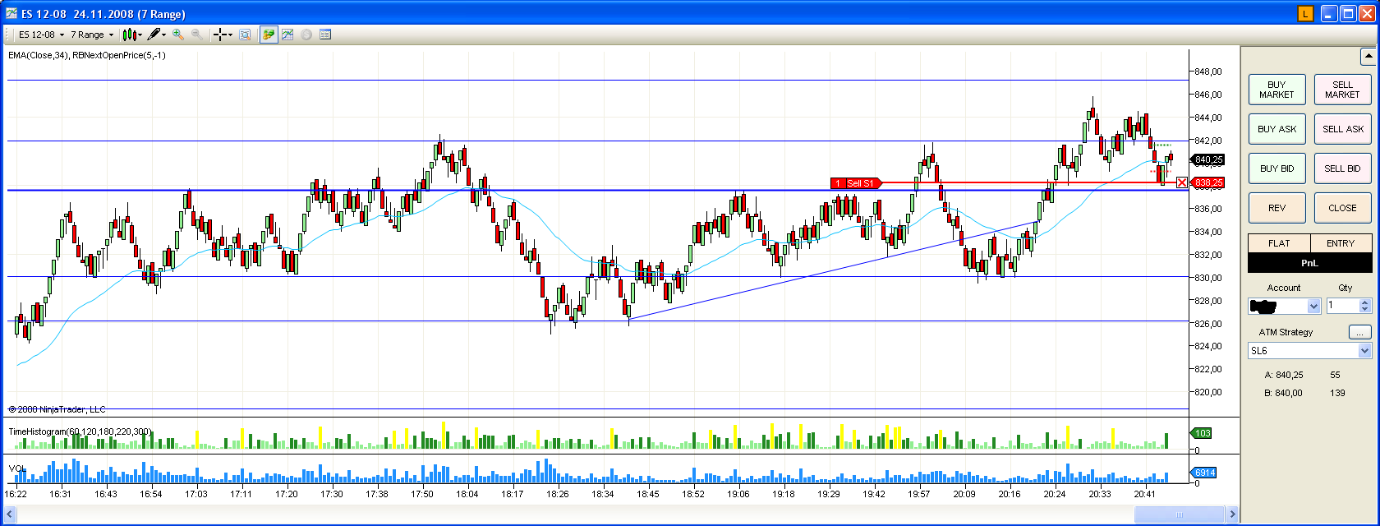The image size is (1380, 526).
Task: Click the horizontal chart scrollbar thumb
Action: click(x=1180, y=514)
